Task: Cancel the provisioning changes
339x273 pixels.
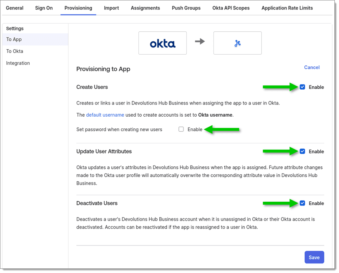Action: pyautogui.click(x=312, y=67)
